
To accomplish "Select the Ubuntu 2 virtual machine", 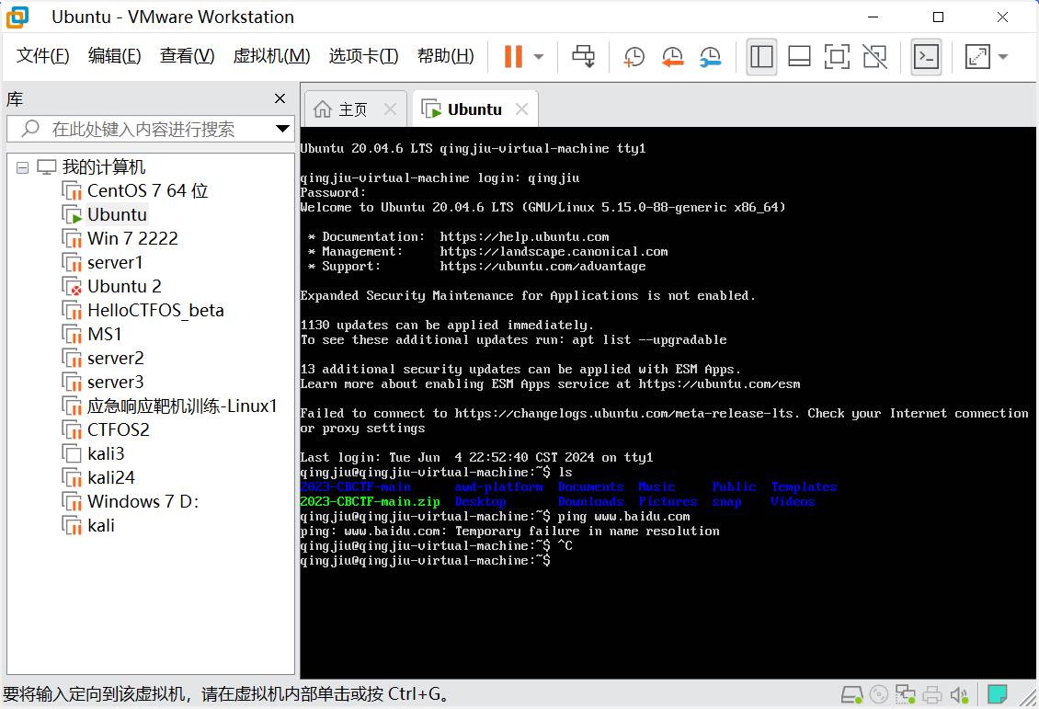I will click(124, 286).
